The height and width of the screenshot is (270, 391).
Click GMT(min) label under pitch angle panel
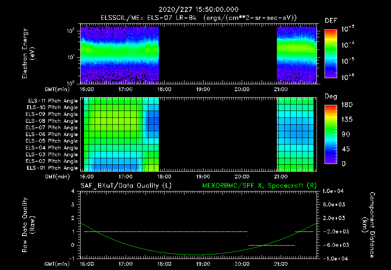tap(57, 177)
